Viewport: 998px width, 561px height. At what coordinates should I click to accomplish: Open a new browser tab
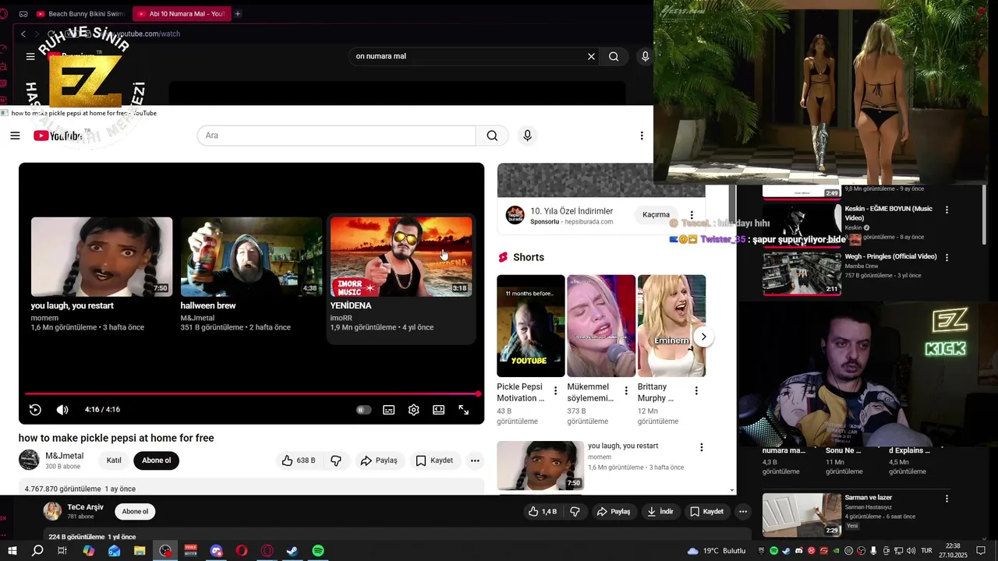pyautogui.click(x=238, y=13)
